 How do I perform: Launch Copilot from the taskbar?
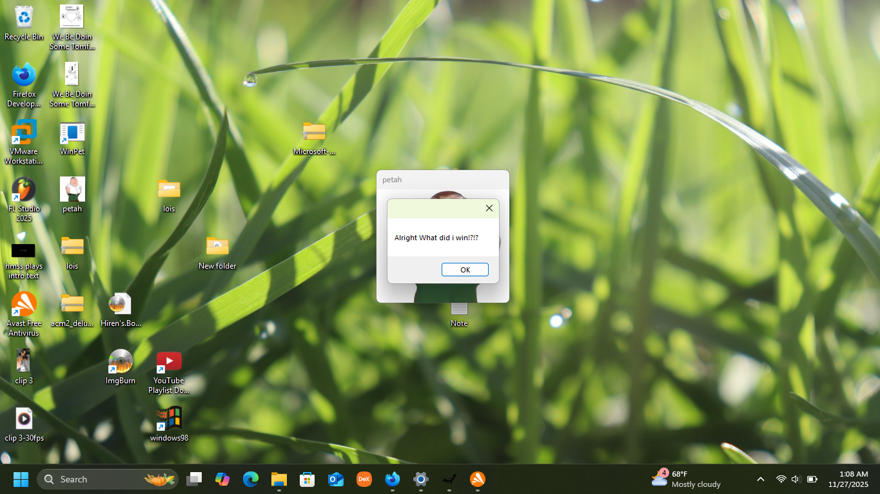click(222, 479)
